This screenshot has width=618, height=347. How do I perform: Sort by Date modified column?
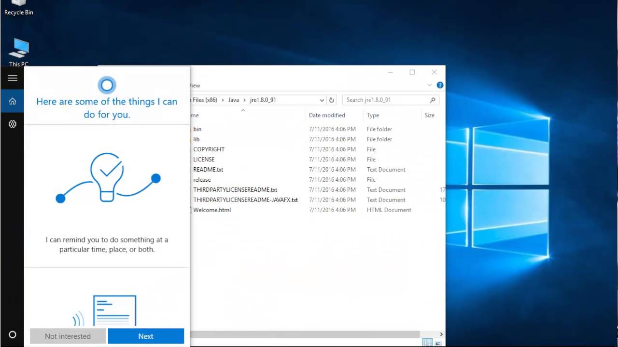[x=327, y=115]
